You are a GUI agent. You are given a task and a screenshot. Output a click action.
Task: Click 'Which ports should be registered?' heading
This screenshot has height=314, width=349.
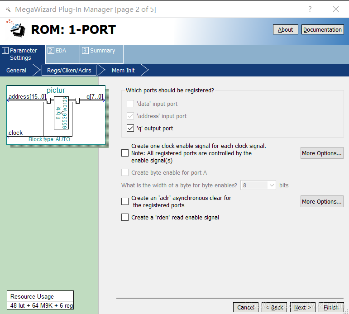pos(170,90)
